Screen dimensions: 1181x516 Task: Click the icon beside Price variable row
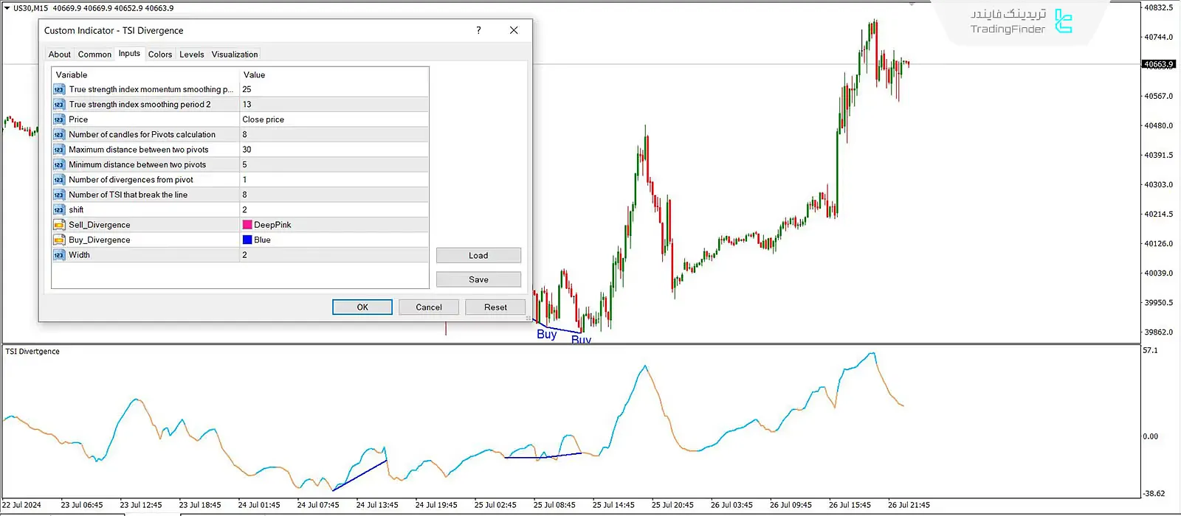click(59, 119)
